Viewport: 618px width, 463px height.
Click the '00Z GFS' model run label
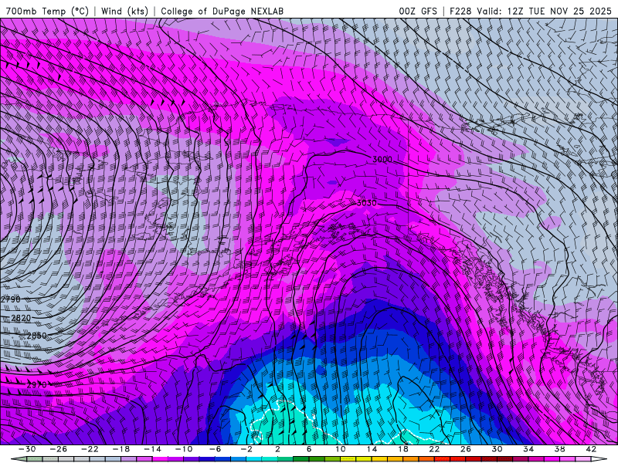tap(418, 11)
